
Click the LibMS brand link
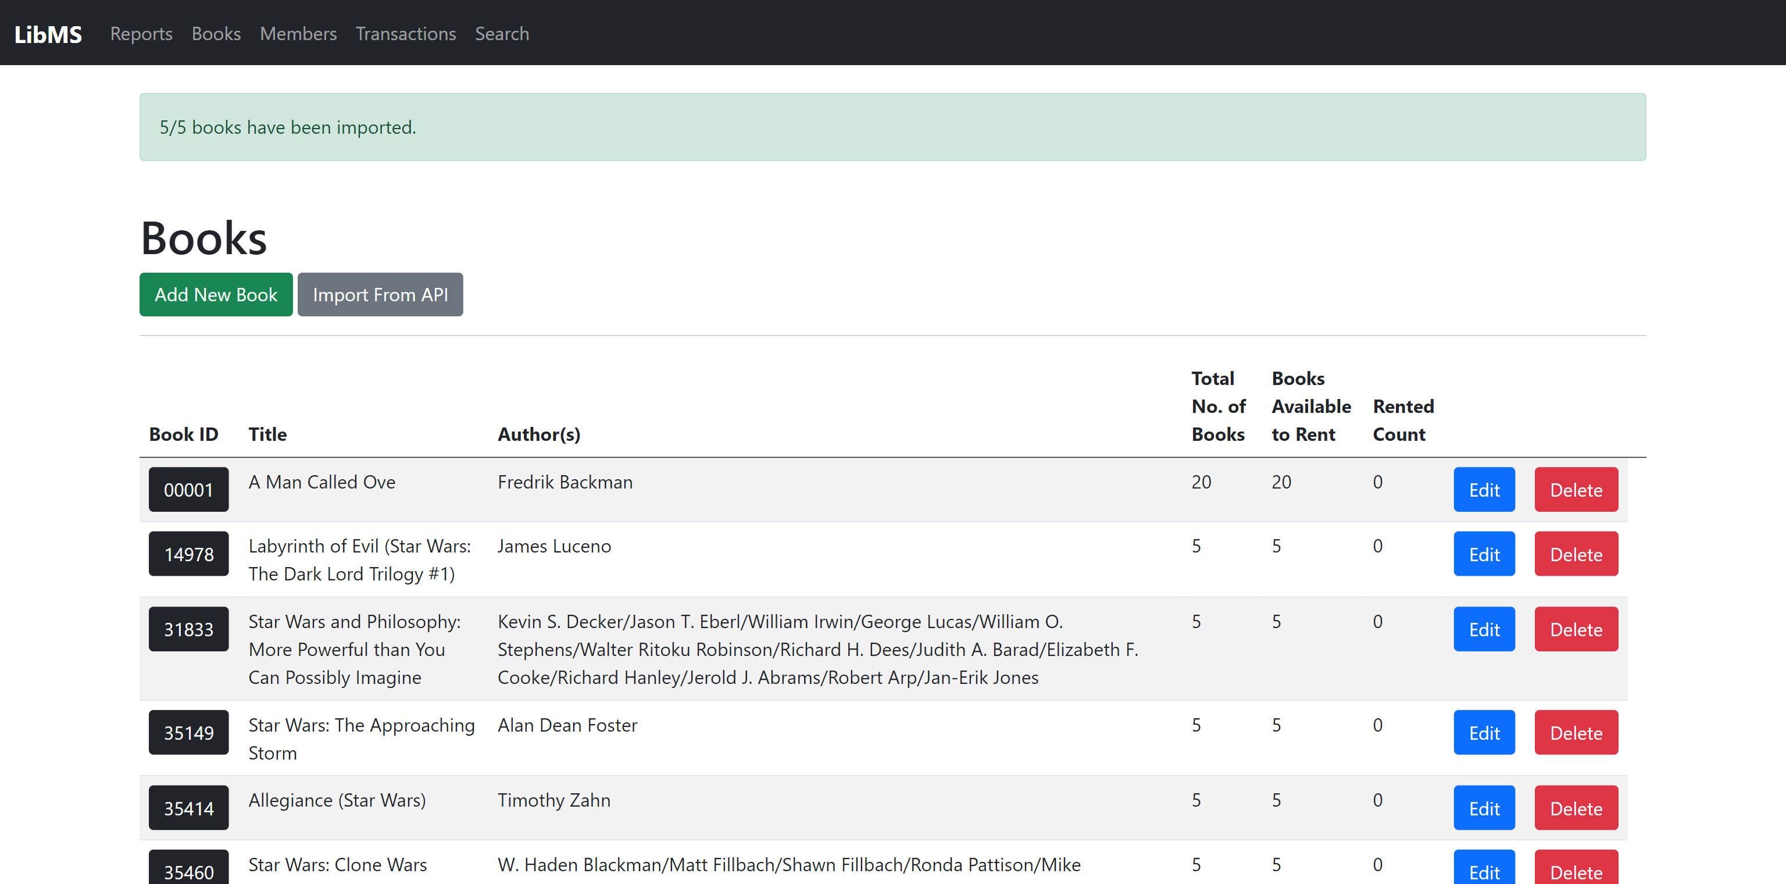click(x=48, y=33)
